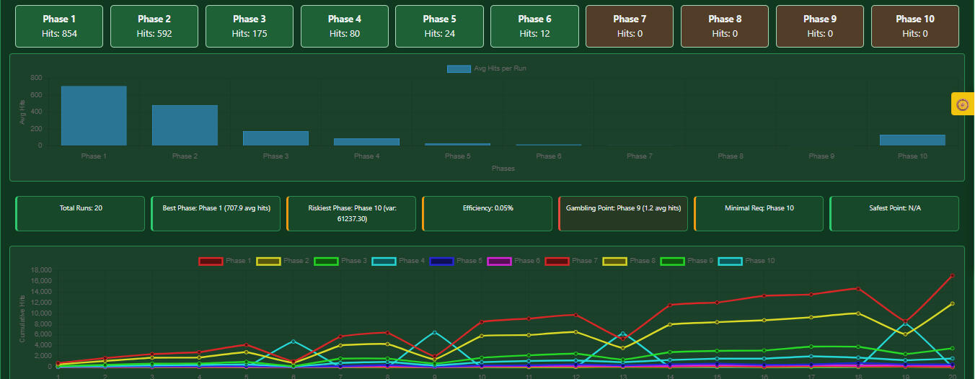Viewport: 975px width, 379px height.
Task: Select the Phase 1 card with 854 hits
Action: click(59, 27)
